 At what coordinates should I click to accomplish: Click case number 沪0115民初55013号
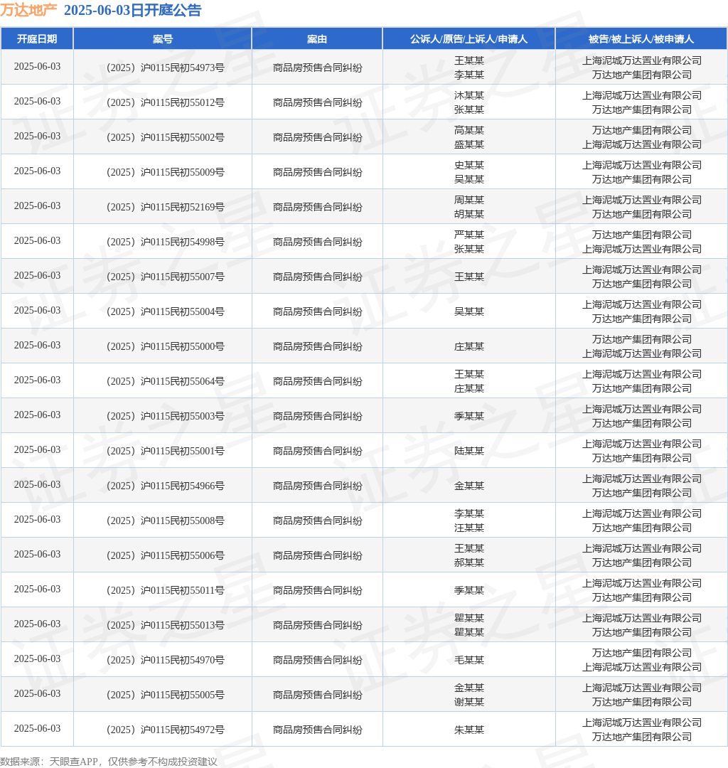click(166, 624)
